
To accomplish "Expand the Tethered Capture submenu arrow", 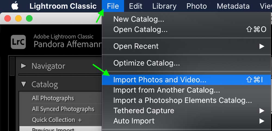I will 262,111.
